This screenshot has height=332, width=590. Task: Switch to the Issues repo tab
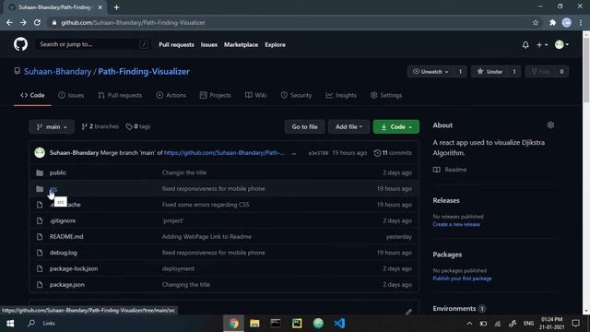[x=71, y=95]
